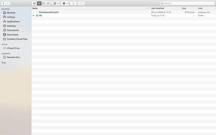Click the Tags sidebar section header
The width and height of the screenshot is (216, 135).
(4, 63)
